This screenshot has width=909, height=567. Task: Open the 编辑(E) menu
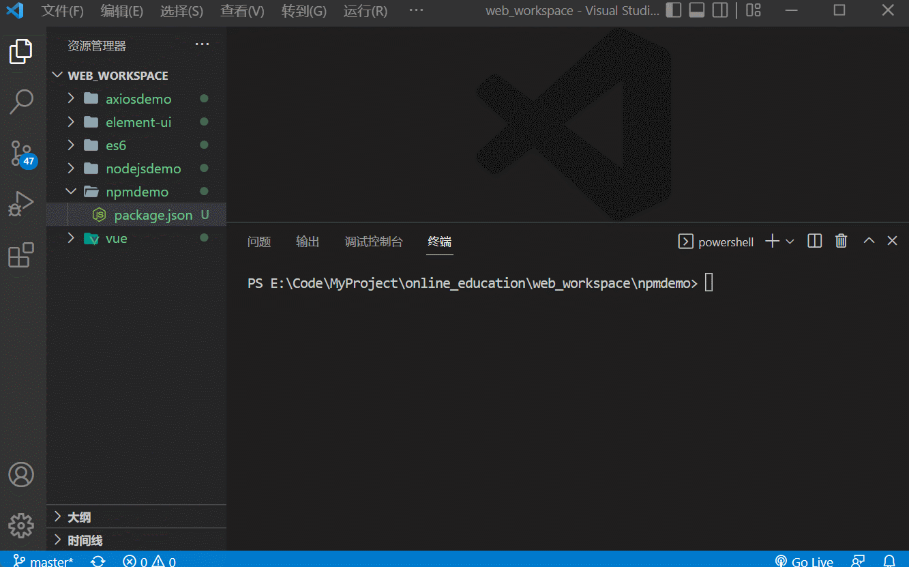tap(122, 11)
